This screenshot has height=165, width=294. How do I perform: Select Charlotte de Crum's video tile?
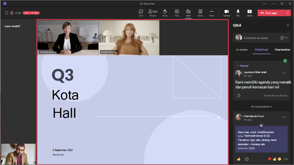click(x=68, y=37)
